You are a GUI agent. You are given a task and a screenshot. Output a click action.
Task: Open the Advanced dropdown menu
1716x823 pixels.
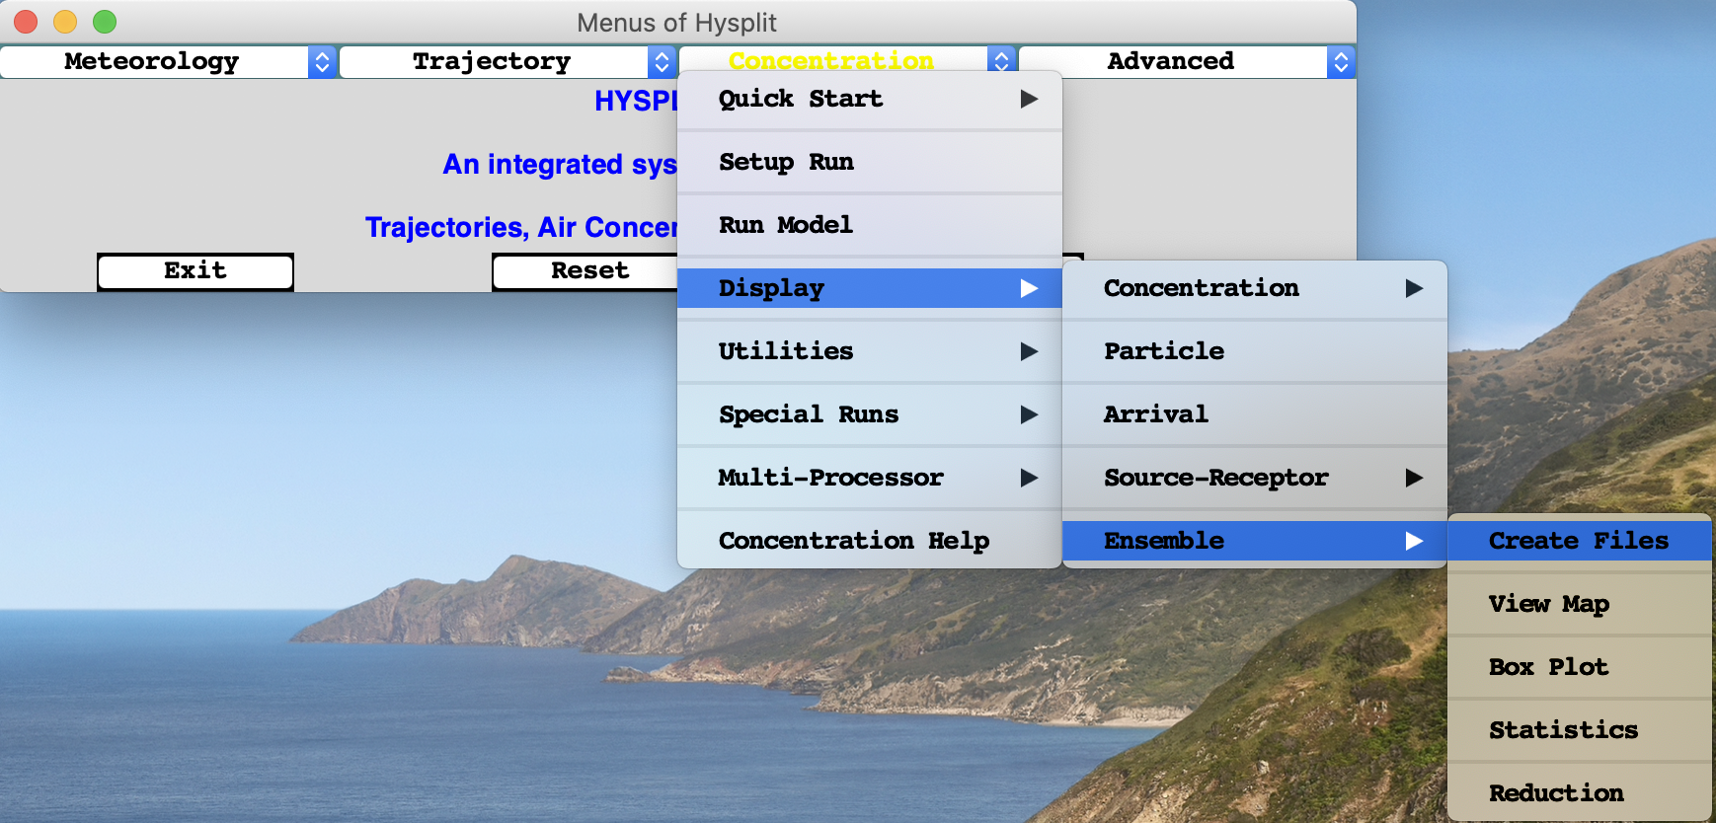point(1186,61)
